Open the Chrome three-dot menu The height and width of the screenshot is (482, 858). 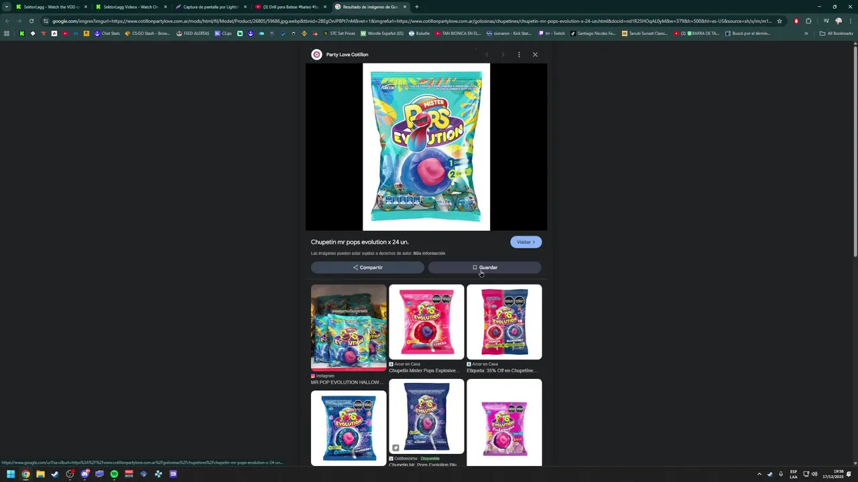tap(850, 21)
